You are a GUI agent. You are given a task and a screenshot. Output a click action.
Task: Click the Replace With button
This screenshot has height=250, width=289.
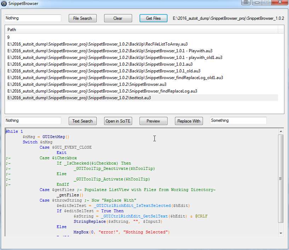pyautogui.click(x=189, y=121)
